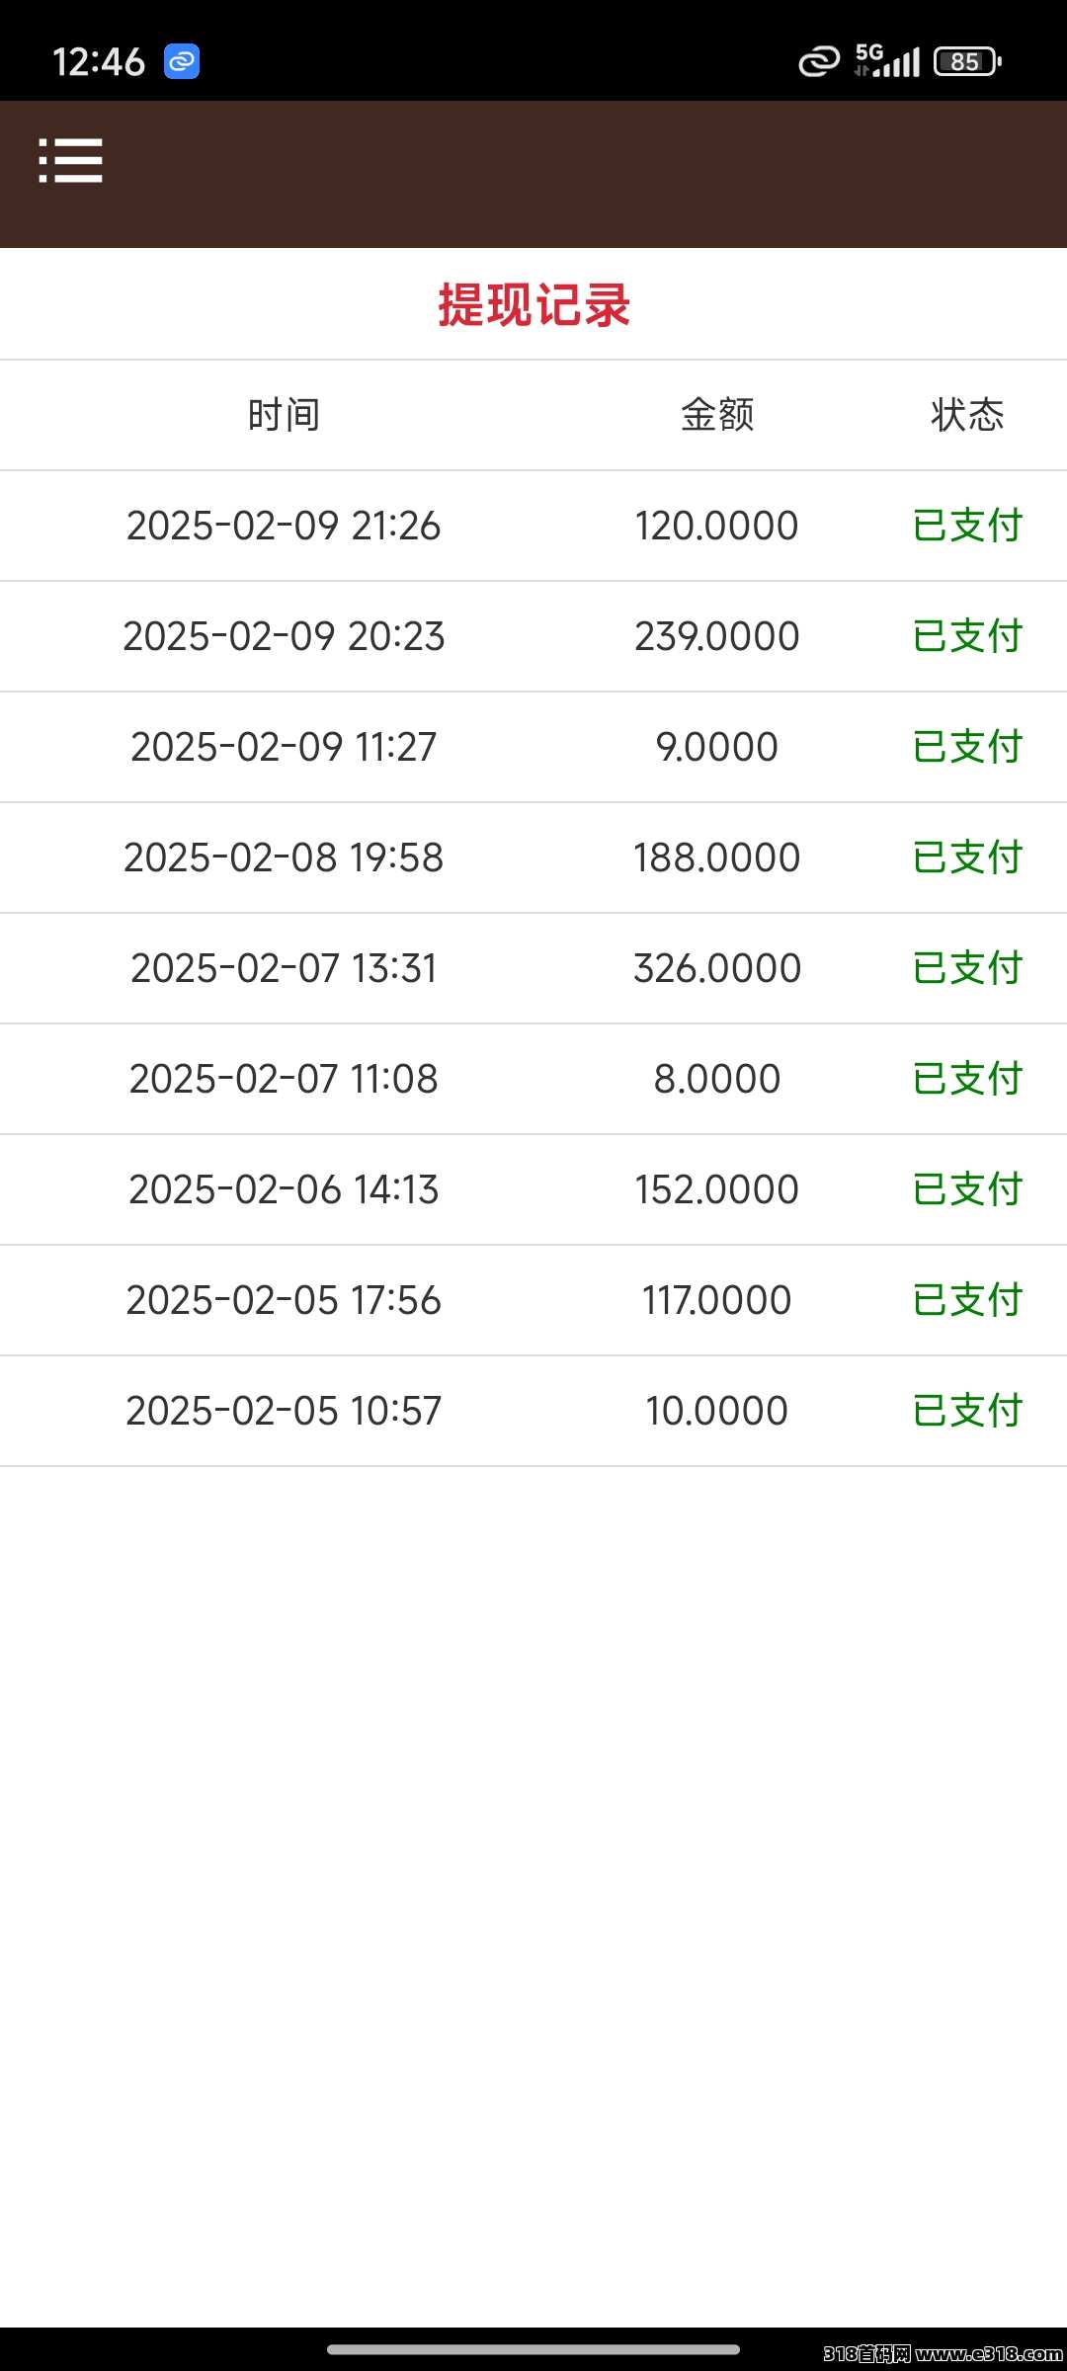Open the 2025-02-08 19:58 withdrawal record
The image size is (1067, 2371).
point(533,858)
